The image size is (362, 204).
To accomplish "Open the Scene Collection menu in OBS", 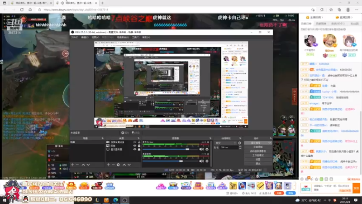I will coord(123,37).
